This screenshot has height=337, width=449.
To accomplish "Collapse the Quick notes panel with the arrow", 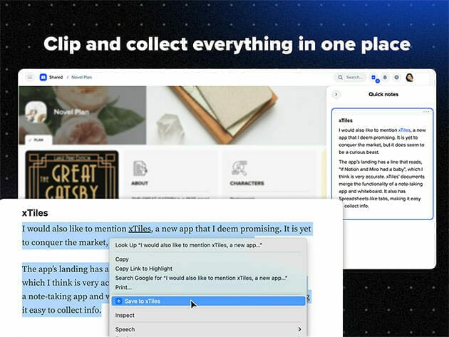I will (x=336, y=94).
